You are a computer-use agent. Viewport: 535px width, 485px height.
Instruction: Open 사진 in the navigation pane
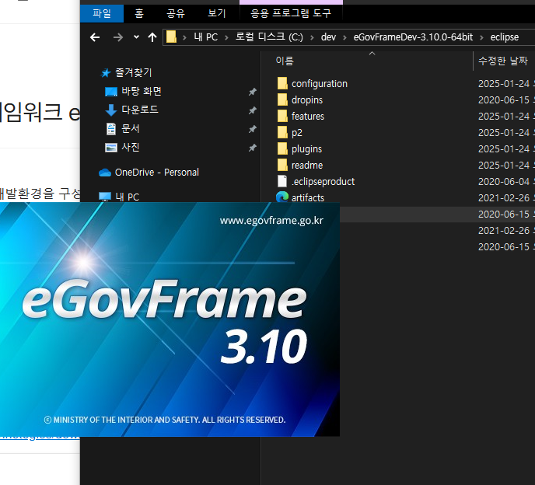coord(131,147)
